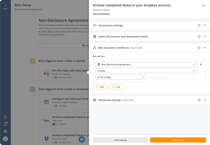Close the Dropbox bot setup panel
Image resolution: width=210 pixels, height=145 pixels.
[x=203, y=6]
